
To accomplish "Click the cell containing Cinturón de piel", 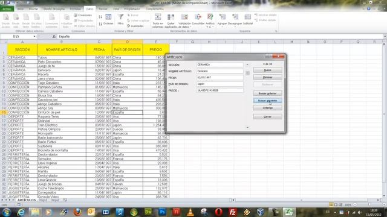I will pyautogui.click(x=62, y=113).
